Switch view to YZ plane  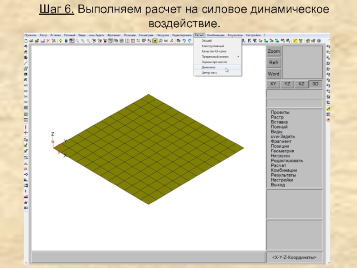click(287, 84)
